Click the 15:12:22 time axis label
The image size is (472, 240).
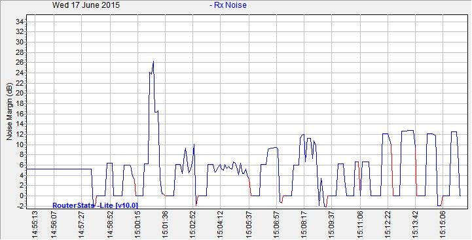pyautogui.click(x=388, y=224)
